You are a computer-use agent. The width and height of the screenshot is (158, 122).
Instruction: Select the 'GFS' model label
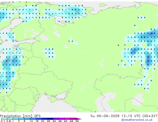(x=37, y=116)
